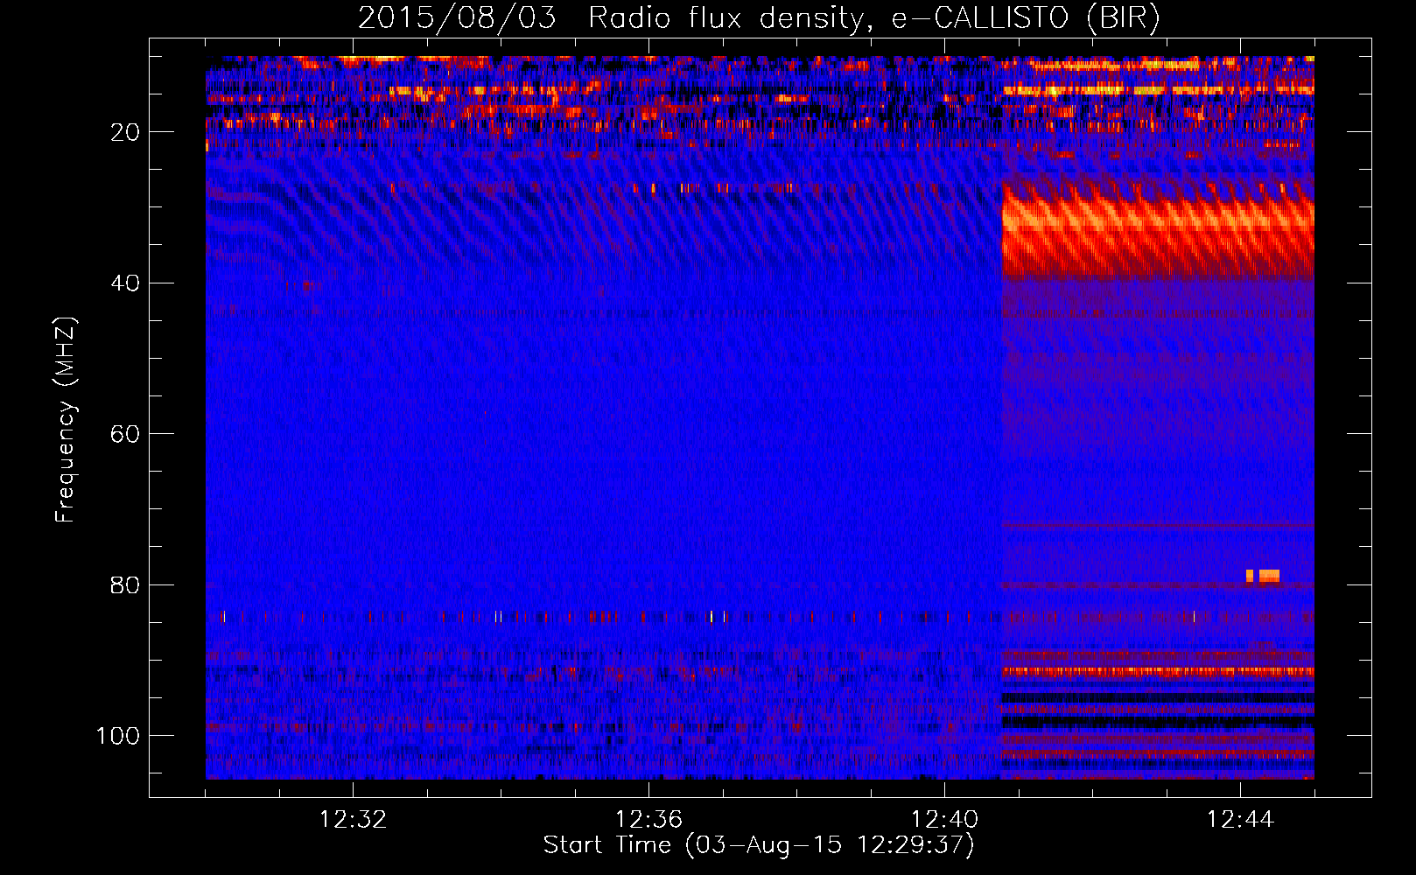Click the 12:32 time tick label

(x=353, y=820)
